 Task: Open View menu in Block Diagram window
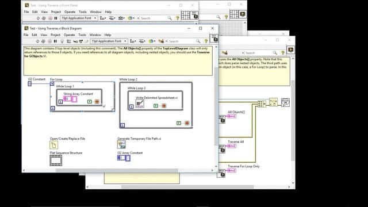click(44, 34)
